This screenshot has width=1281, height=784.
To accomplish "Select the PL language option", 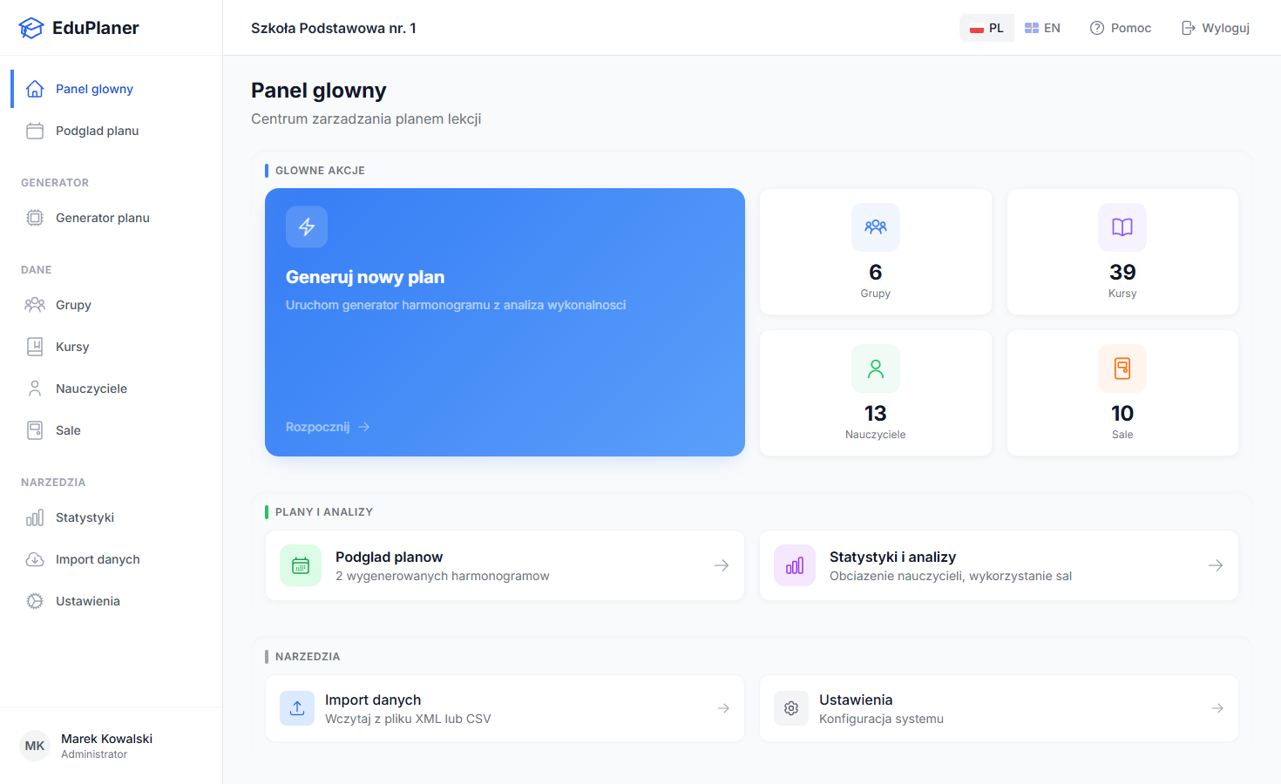I will tap(986, 27).
